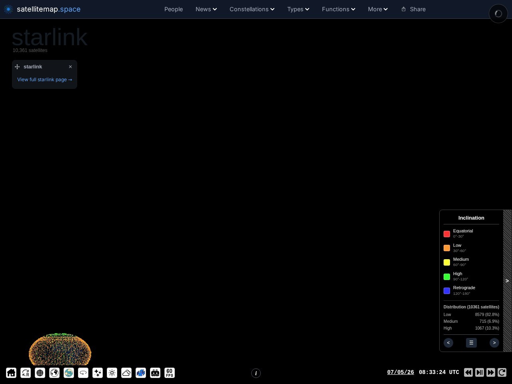Click the rewind time button
This screenshot has height=384, width=512.
click(x=468, y=372)
